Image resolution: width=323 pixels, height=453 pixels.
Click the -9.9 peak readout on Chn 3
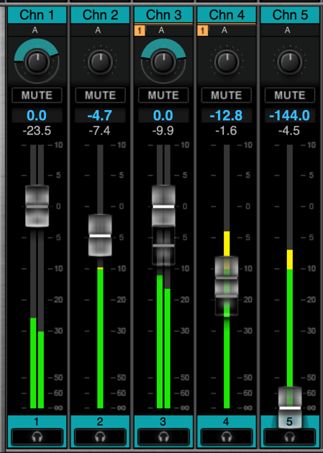[x=163, y=131]
